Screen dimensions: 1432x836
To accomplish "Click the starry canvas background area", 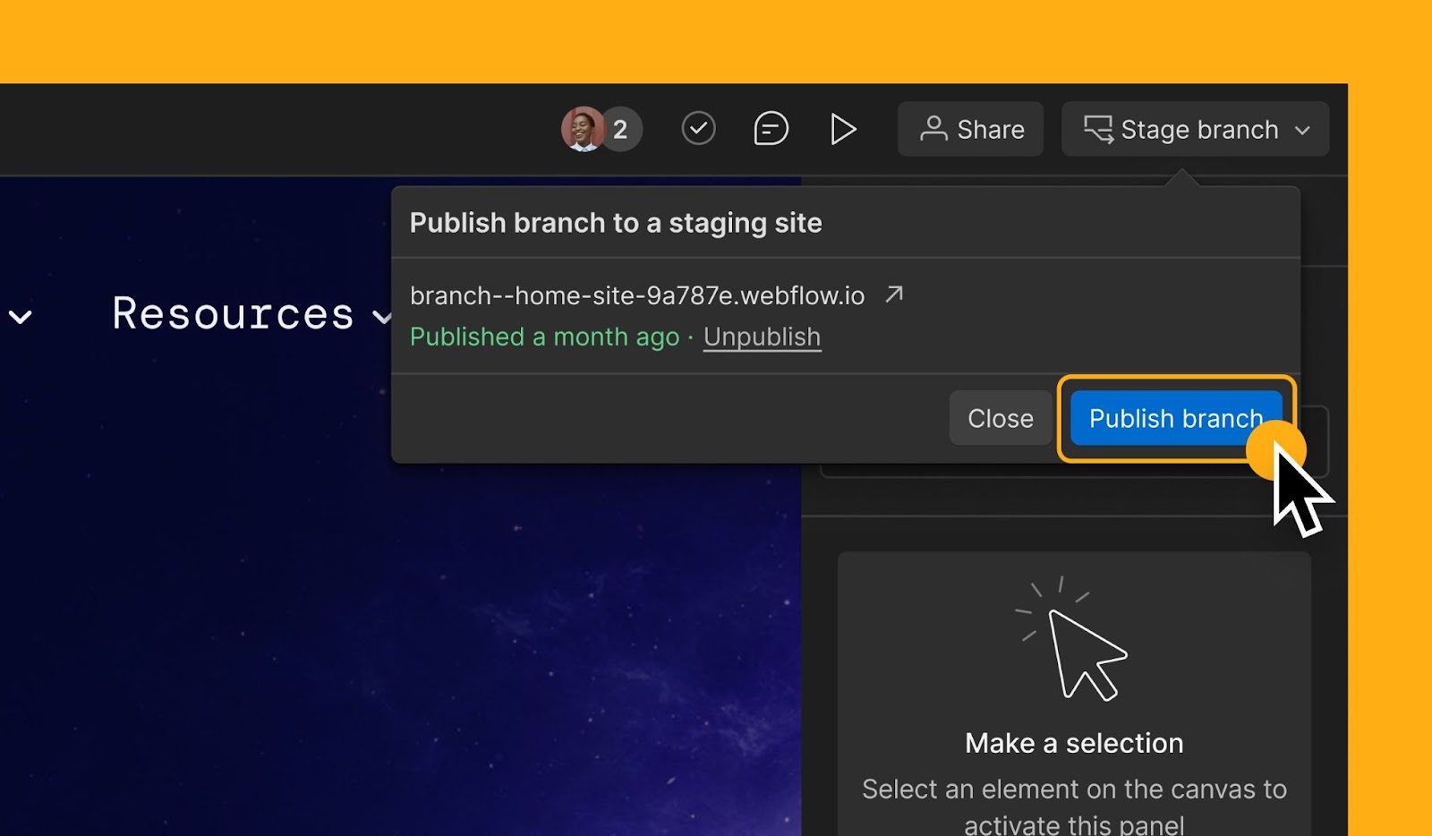I will click(403, 627).
